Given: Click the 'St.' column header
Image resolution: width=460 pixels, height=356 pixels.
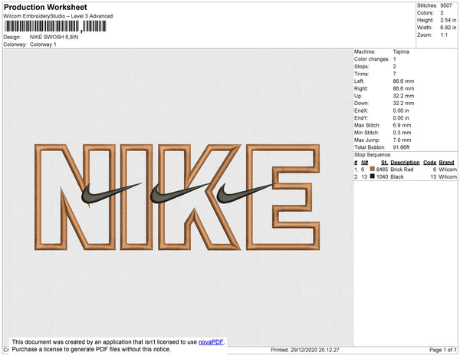Looking at the screenshot, I should pyautogui.click(x=384, y=163).
